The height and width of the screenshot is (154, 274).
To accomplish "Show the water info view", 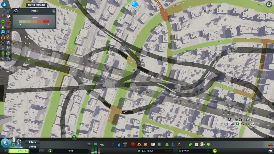I will click(8, 11).
